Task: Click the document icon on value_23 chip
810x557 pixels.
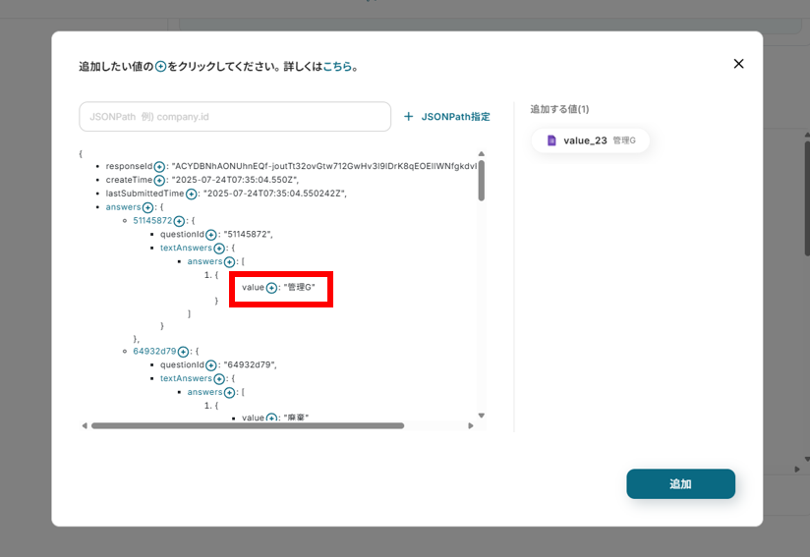Action: (551, 140)
